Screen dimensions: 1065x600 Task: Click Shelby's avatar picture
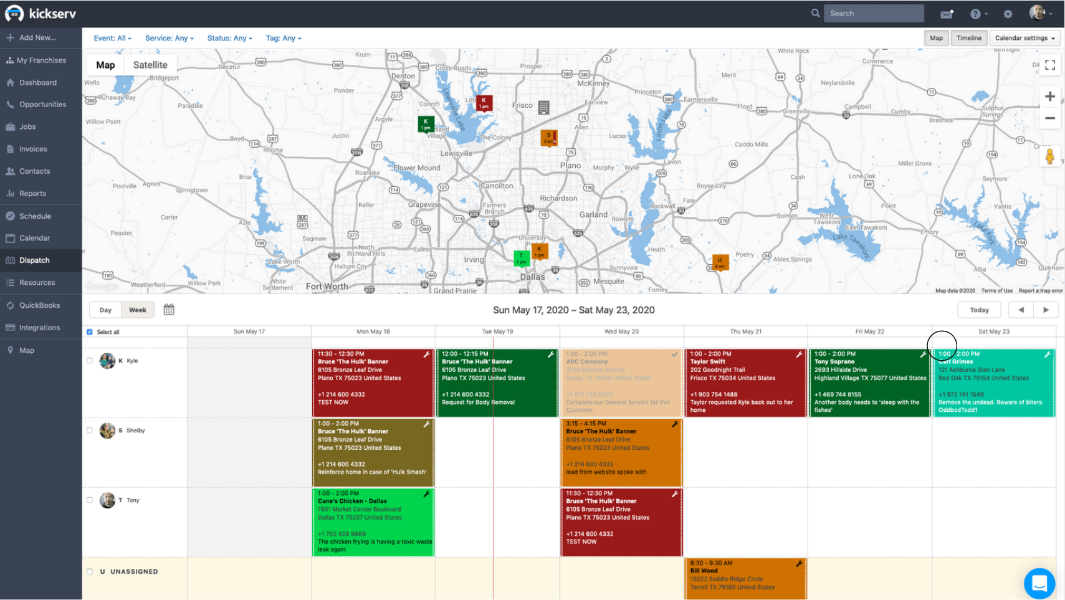[107, 431]
